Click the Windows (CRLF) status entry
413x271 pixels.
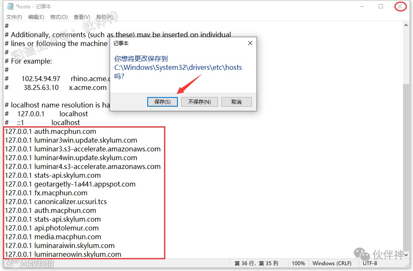click(x=332, y=263)
